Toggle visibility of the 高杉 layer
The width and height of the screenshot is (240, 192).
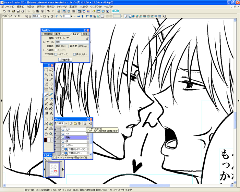tap(55, 137)
